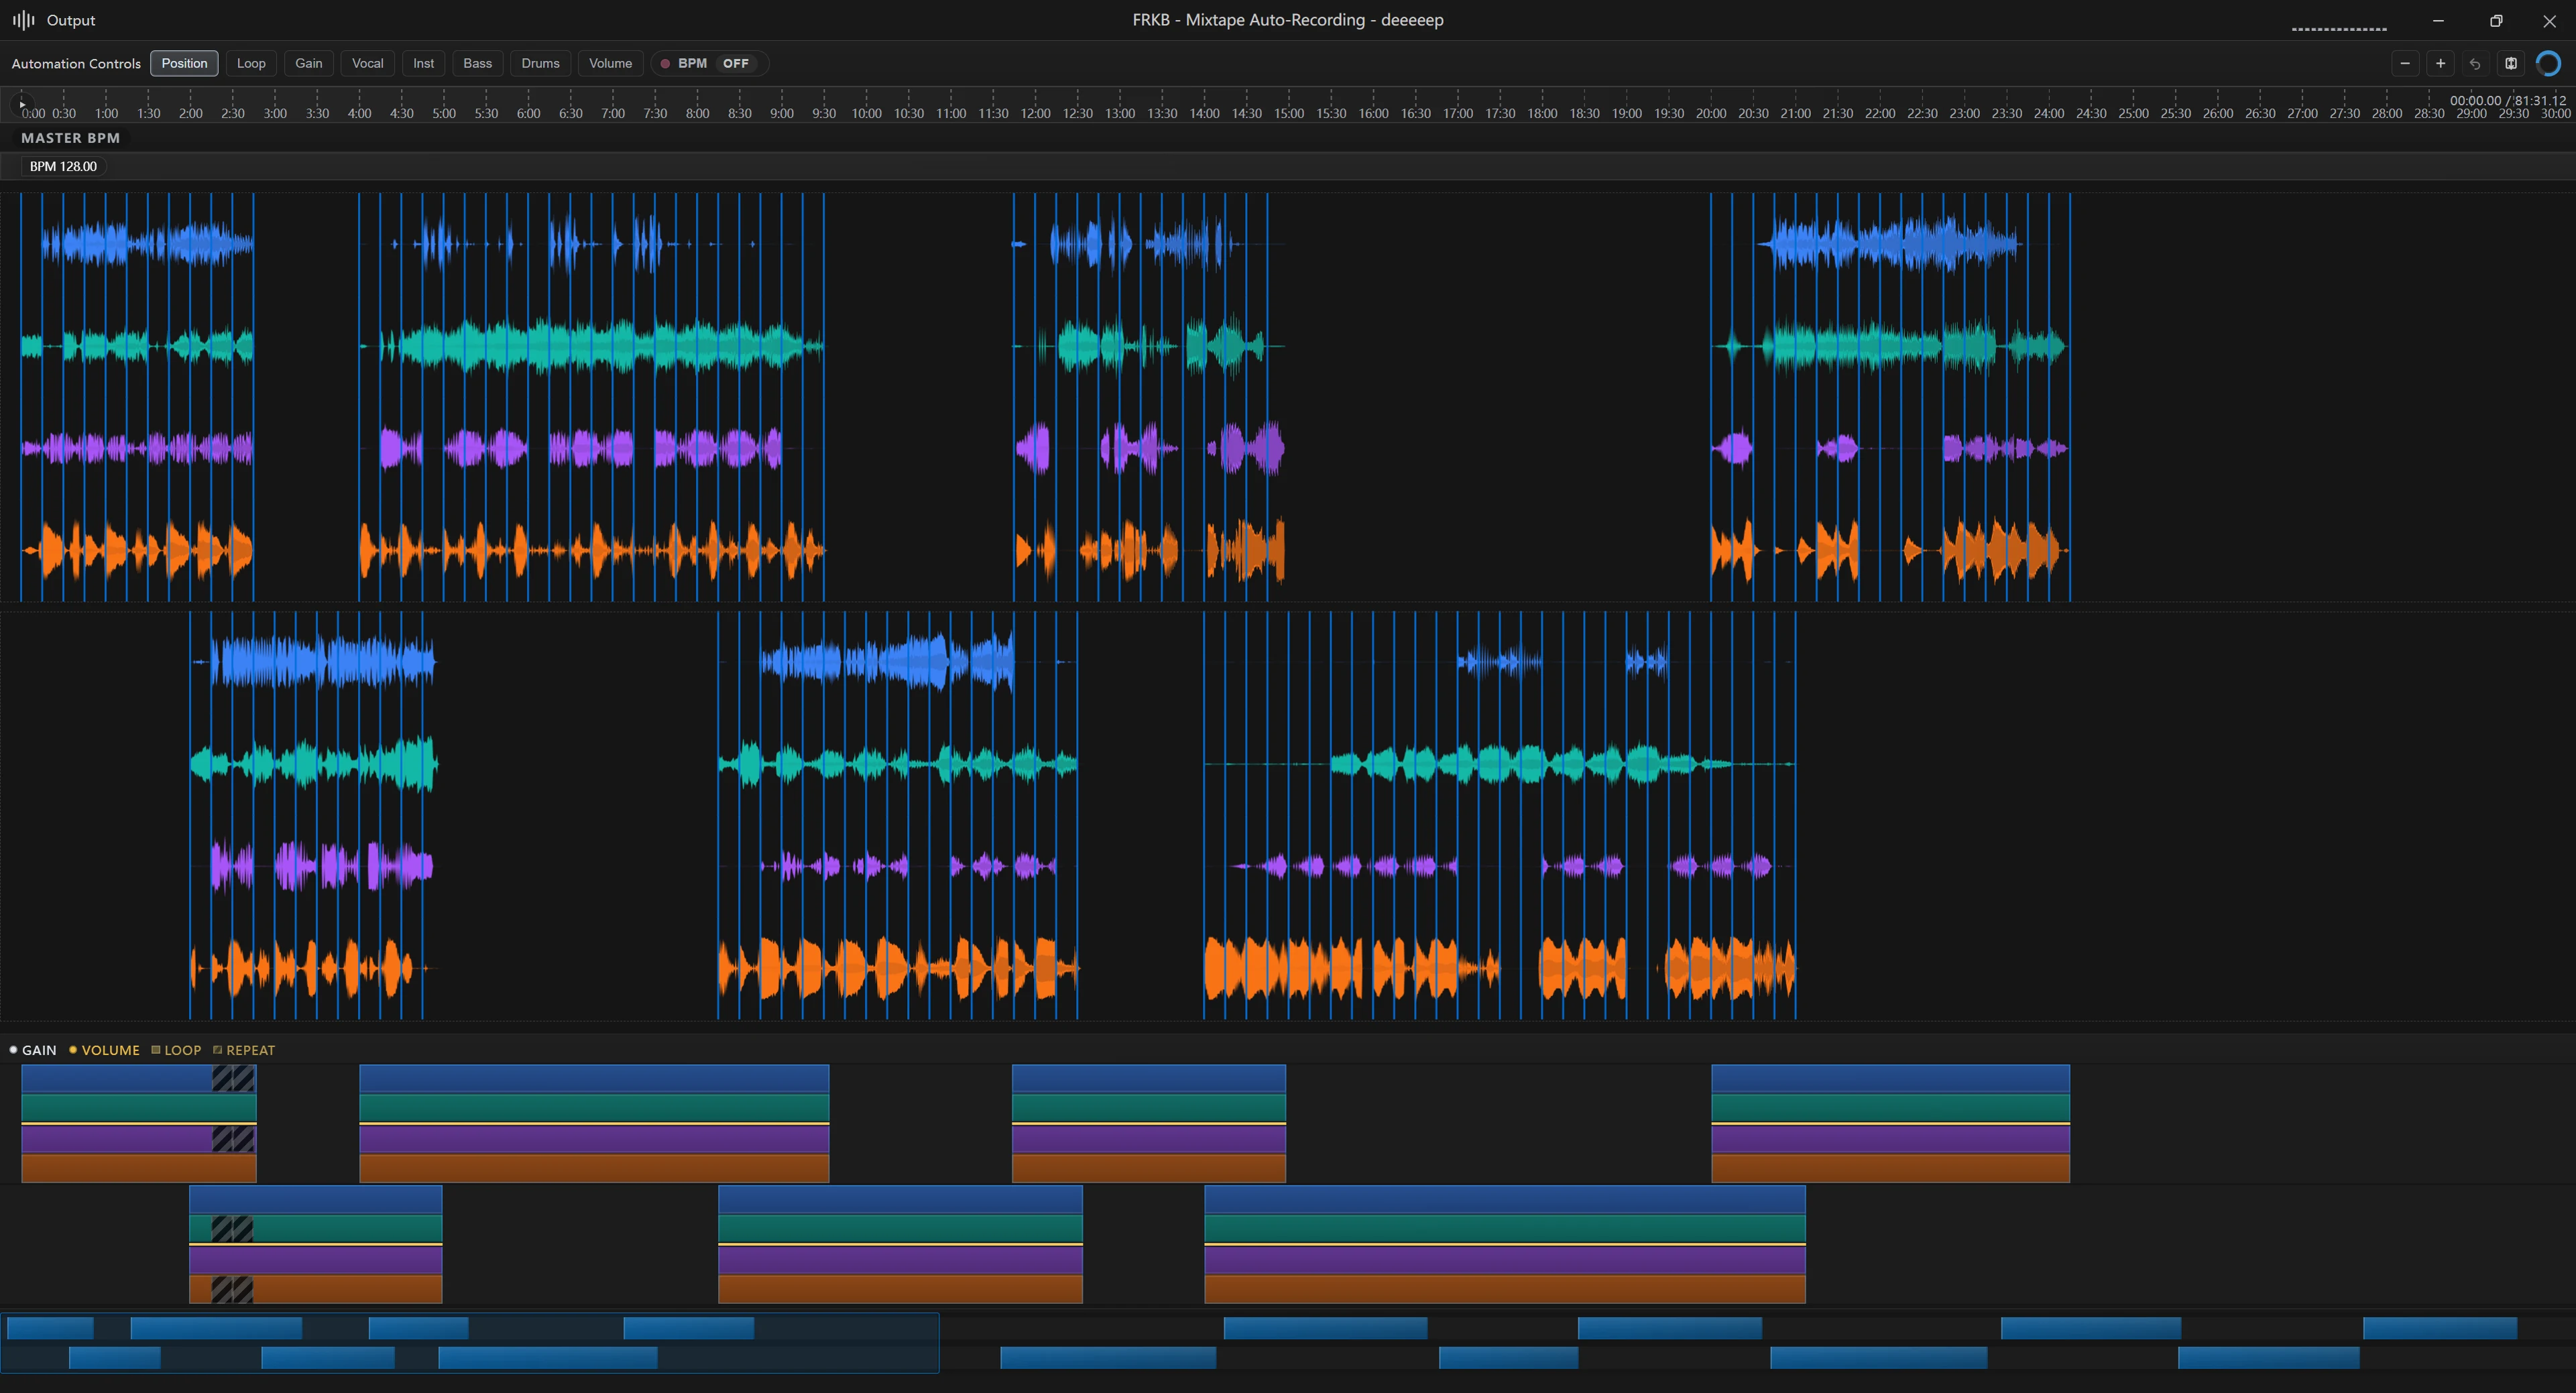The height and width of the screenshot is (1393, 2576).
Task: Click the VOLUME legend item
Action: pos(104,1050)
